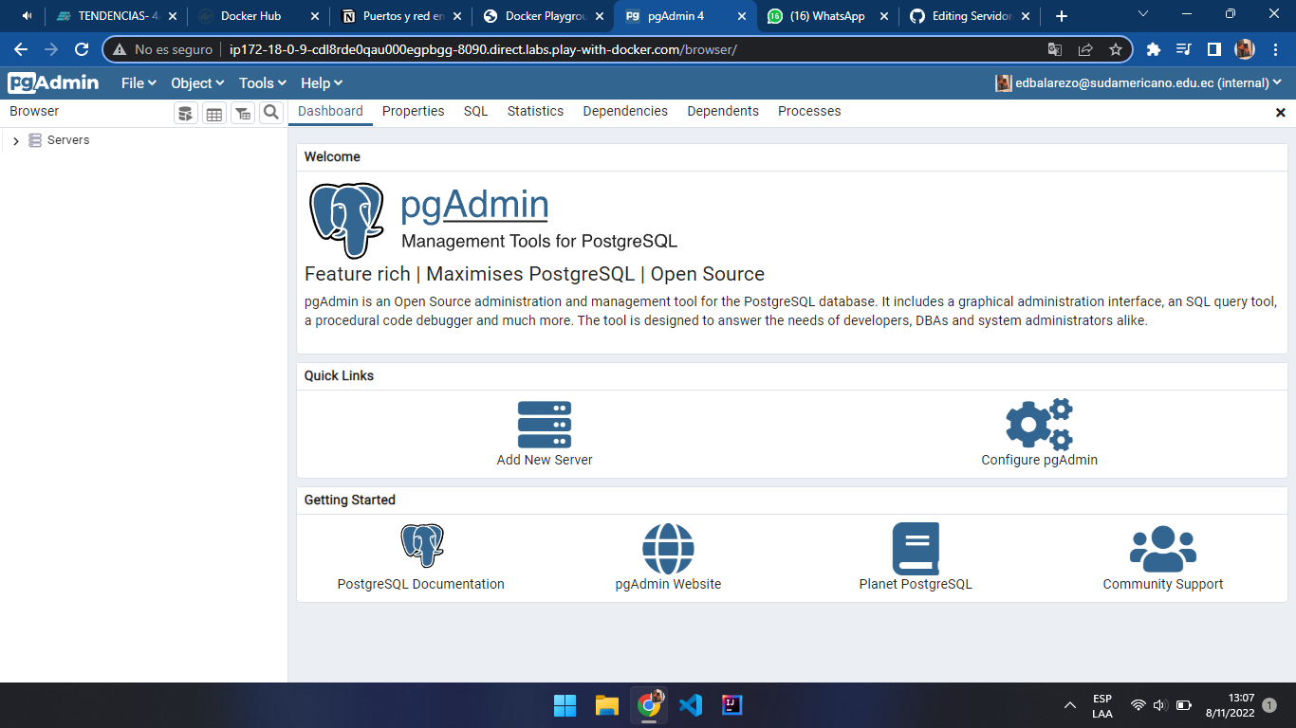Click the View Data table icon
The image size is (1296, 728).
[214, 113]
